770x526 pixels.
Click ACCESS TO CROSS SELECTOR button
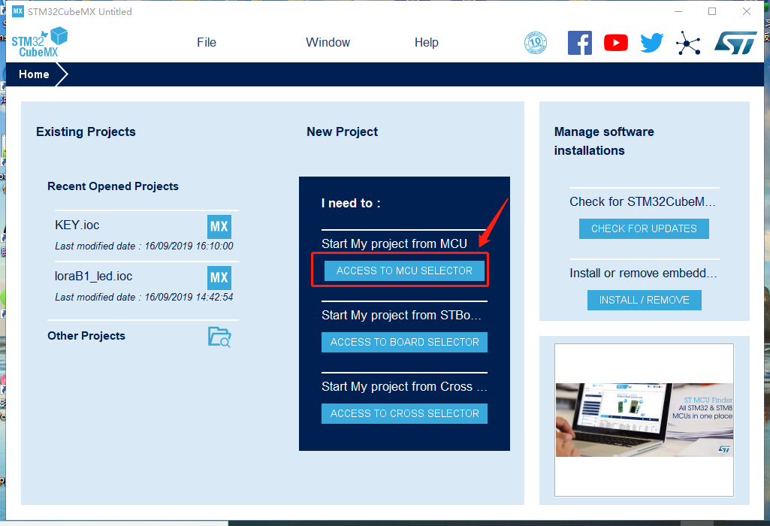pyautogui.click(x=404, y=413)
